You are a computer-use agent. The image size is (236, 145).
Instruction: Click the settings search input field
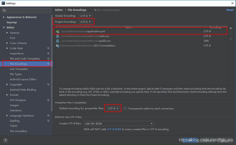point(26,10)
